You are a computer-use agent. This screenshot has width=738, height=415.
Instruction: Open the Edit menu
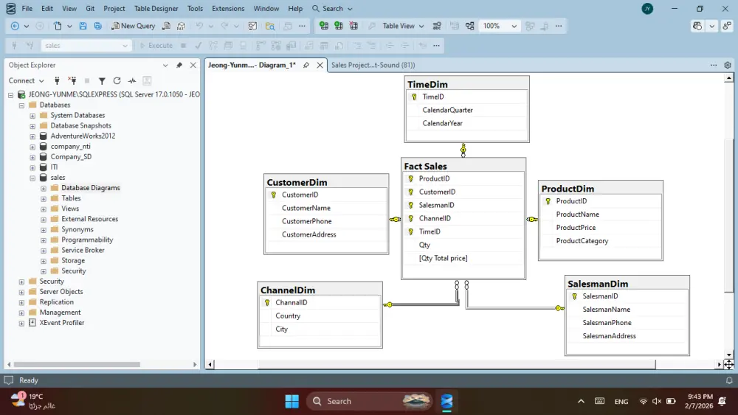(x=47, y=8)
